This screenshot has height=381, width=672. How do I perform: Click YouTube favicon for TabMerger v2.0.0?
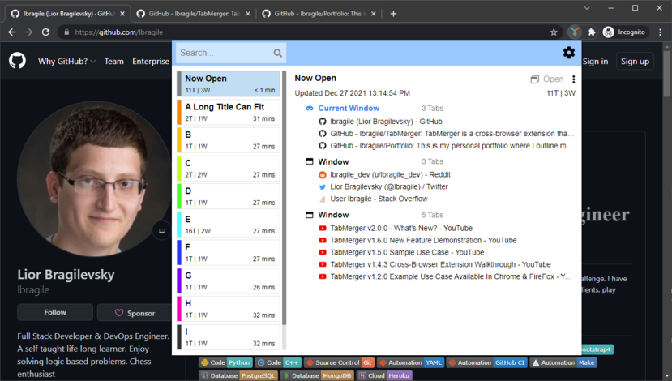[323, 229]
